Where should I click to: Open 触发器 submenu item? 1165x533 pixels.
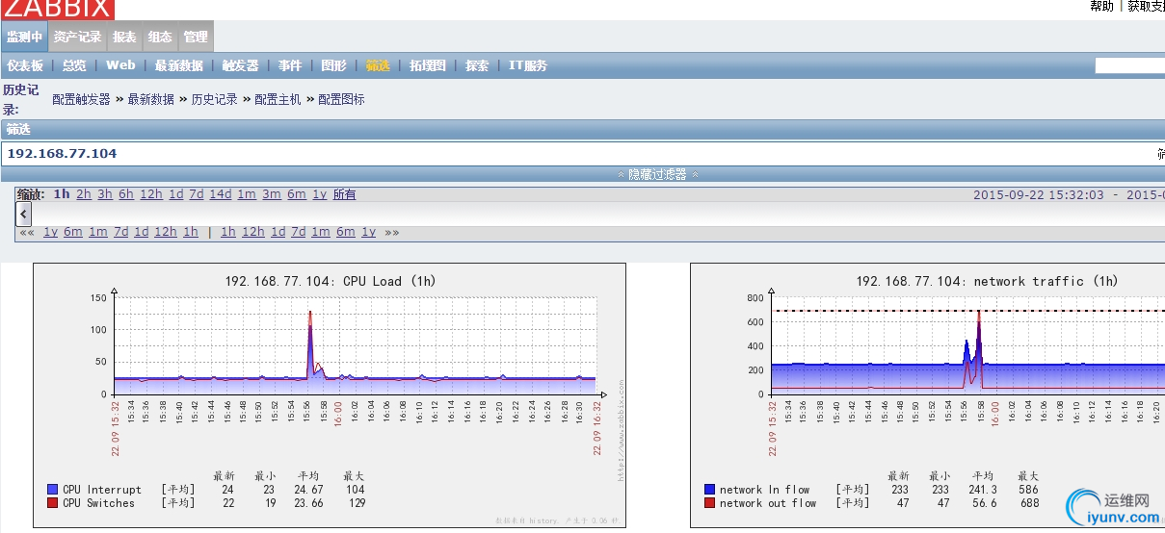click(x=240, y=65)
